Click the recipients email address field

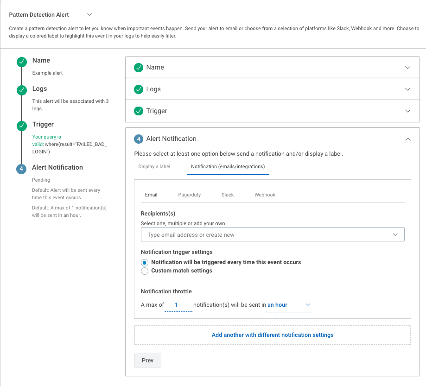click(x=268, y=235)
